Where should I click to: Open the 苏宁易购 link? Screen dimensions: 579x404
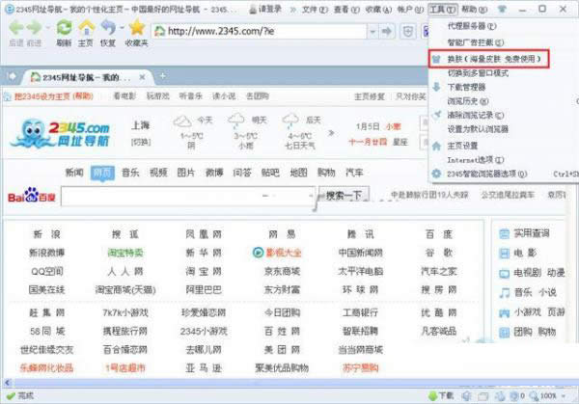pyautogui.click(x=360, y=368)
